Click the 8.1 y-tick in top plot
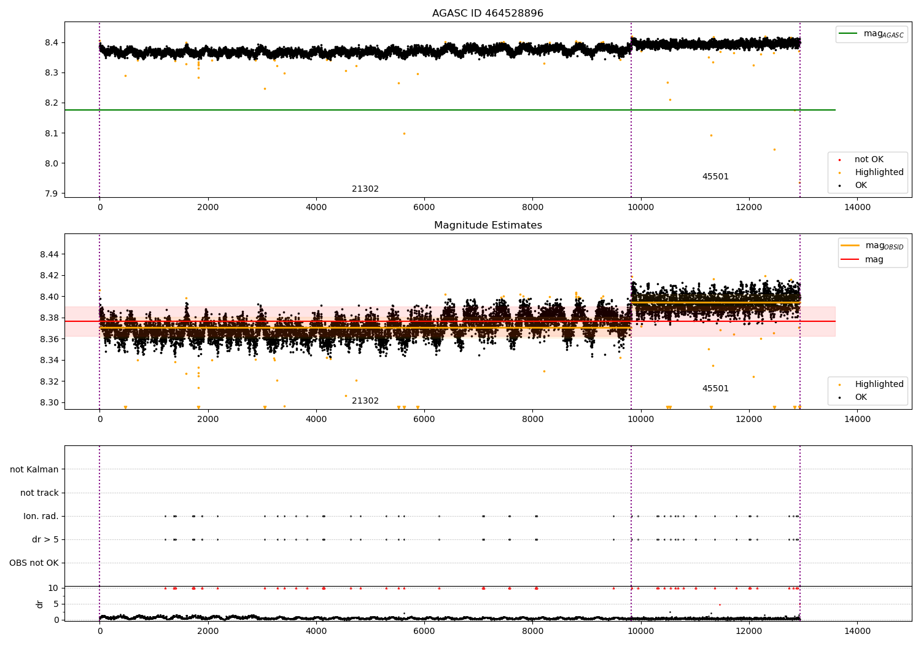Image resolution: width=921 pixels, height=645 pixels. (52, 133)
